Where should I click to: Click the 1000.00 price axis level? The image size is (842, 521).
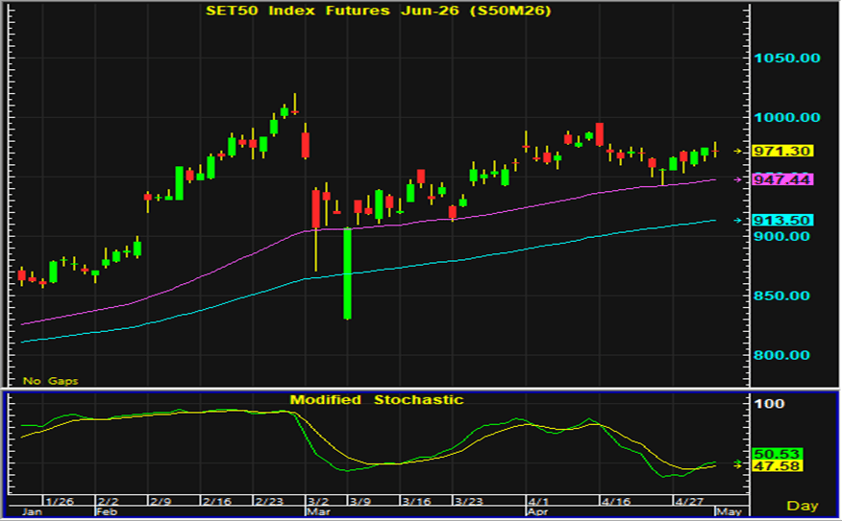click(x=787, y=117)
